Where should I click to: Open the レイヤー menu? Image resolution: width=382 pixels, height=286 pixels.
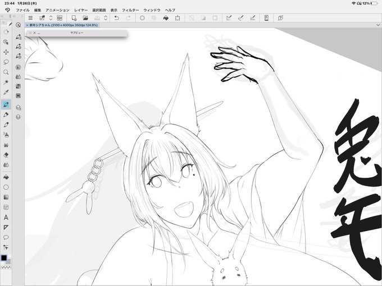pos(81,10)
